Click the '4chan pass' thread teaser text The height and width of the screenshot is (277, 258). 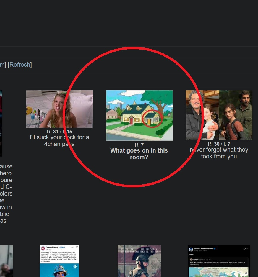tap(59, 141)
